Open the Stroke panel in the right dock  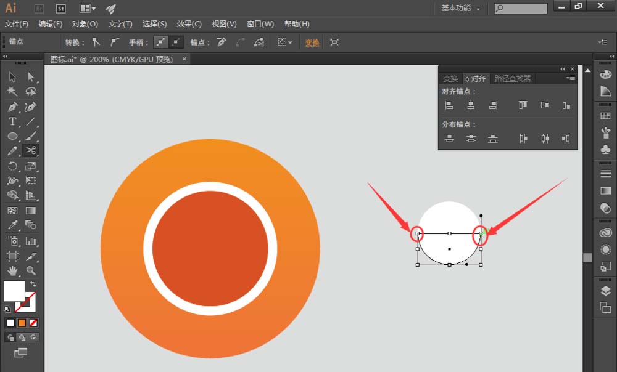click(x=606, y=174)
